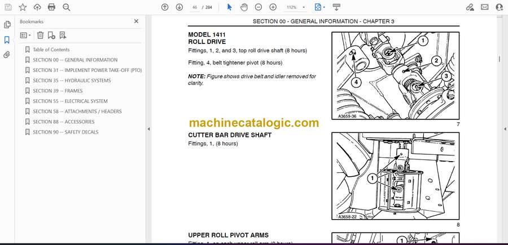Click the page header SECTION 00 text
508x245 pixels.
click(x=323, y=21)
